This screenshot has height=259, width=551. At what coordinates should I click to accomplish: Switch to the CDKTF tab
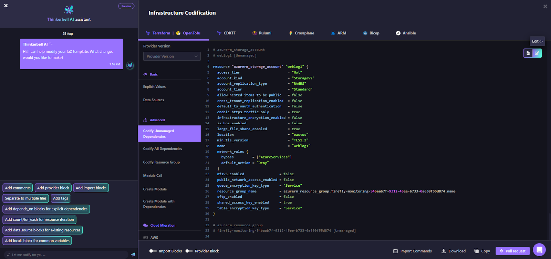[226, 33]
